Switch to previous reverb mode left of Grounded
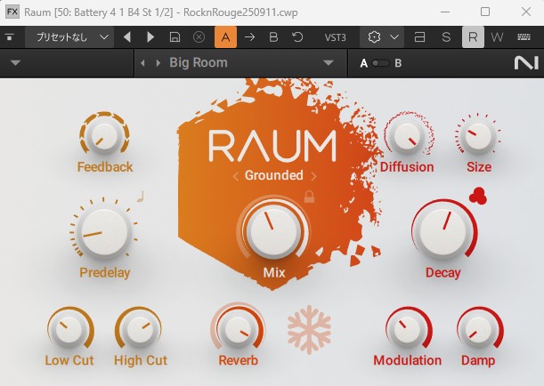The image size is (544, 386). click(236, 176)
